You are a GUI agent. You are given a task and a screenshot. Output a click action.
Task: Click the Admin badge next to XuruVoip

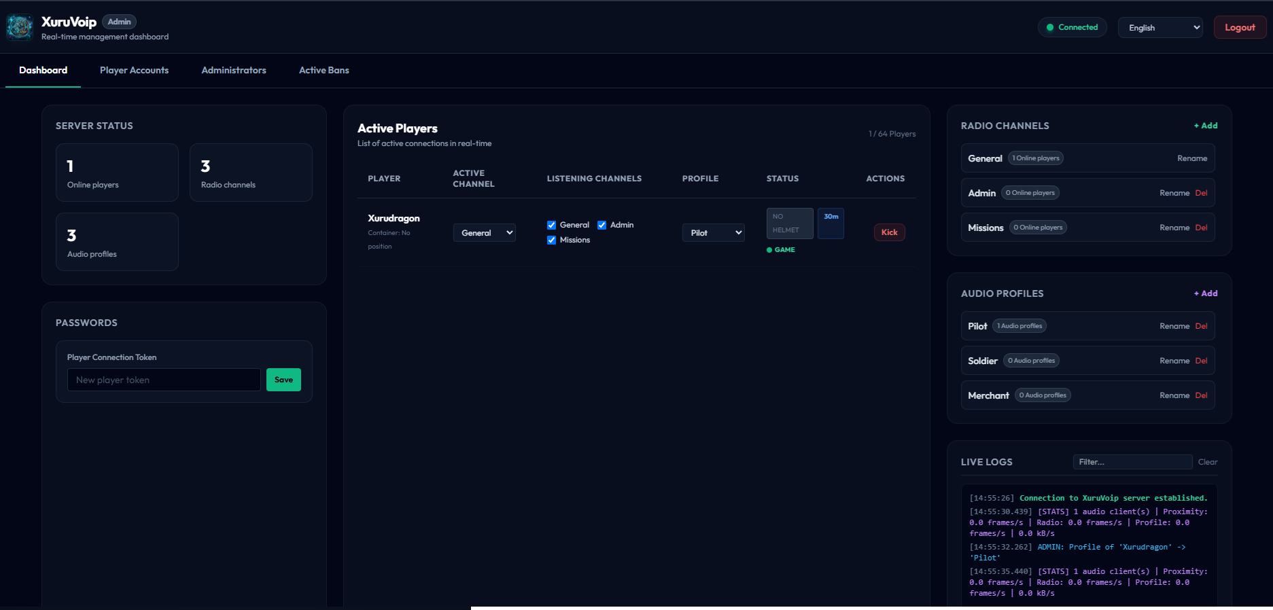tap(119, 22)
